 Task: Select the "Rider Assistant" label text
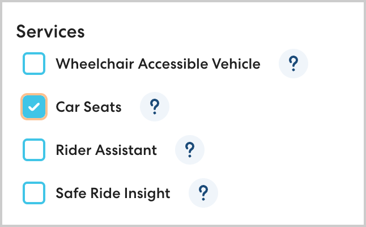[x=107, y=150]
